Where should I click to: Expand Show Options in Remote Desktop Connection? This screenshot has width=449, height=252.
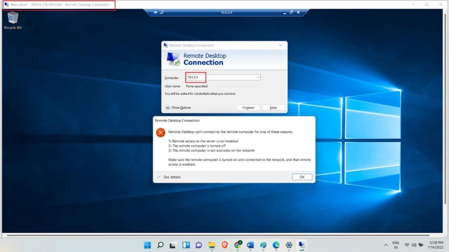pos(178,107)
